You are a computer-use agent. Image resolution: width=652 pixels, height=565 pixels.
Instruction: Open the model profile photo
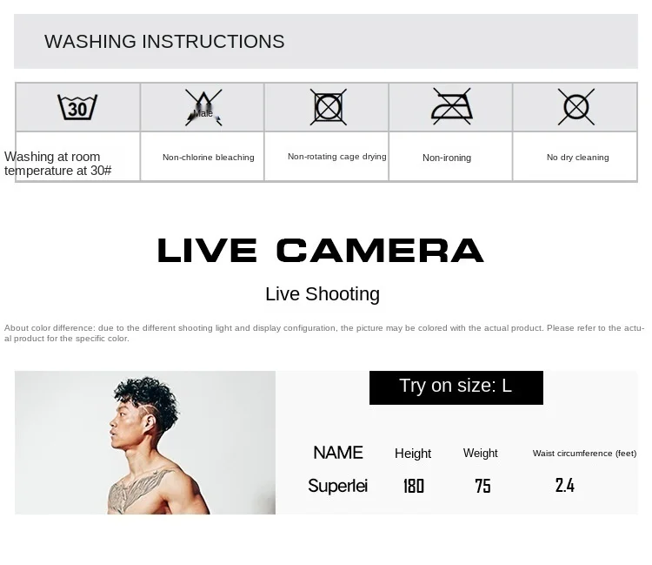coord(145,442)
